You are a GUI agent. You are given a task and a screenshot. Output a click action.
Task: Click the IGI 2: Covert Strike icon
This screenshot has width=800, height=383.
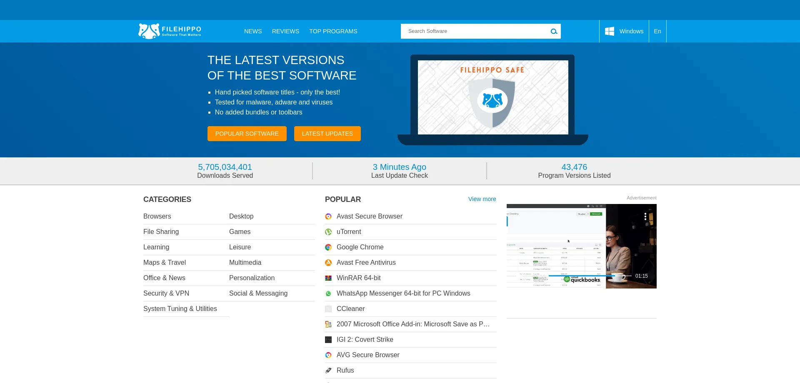coord(328,340)
